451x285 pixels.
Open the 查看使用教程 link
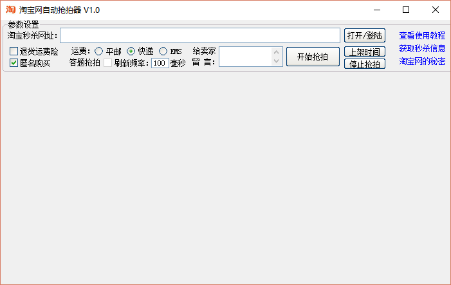point(422,36)
